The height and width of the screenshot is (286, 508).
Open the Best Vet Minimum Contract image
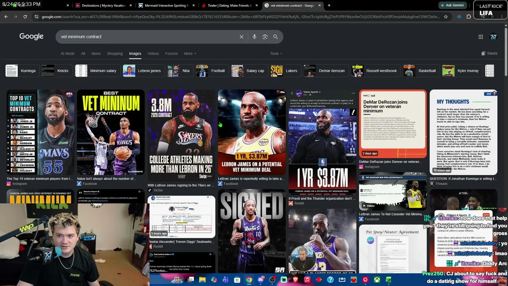coord(111,132)
